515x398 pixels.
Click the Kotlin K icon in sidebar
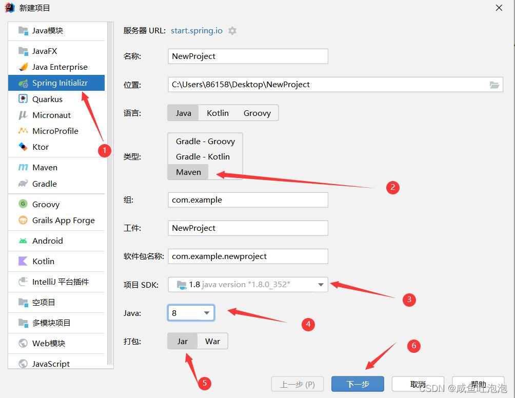click(x=23, y=261)
